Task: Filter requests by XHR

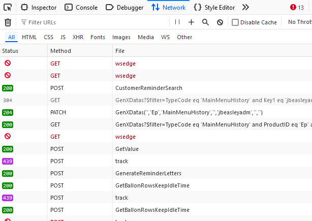Action: coord(78,37)
